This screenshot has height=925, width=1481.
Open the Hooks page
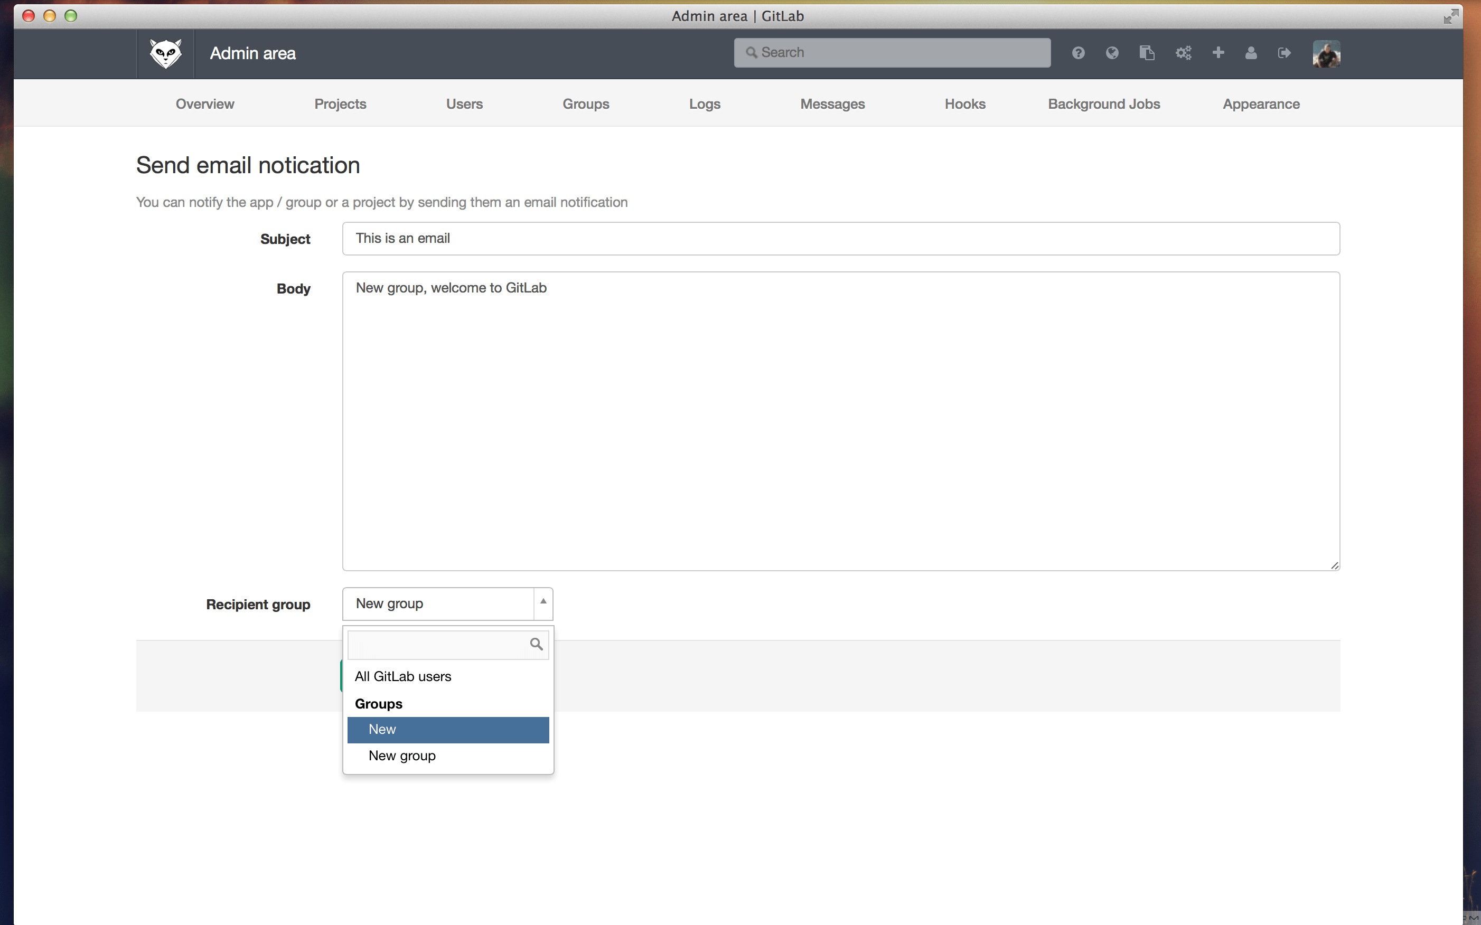tap(965, 103)
